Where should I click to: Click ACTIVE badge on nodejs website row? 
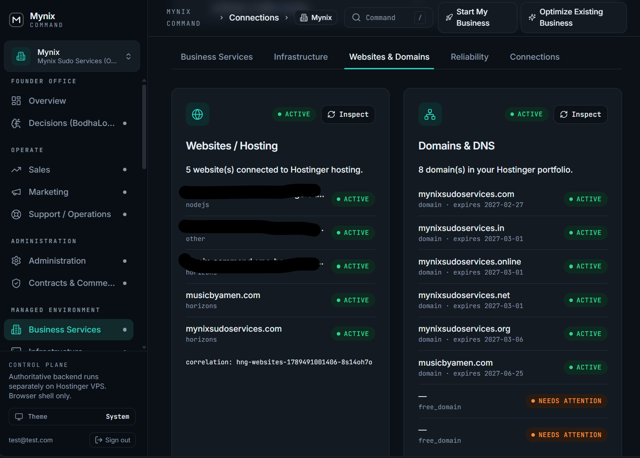click(x=353, y=199)
